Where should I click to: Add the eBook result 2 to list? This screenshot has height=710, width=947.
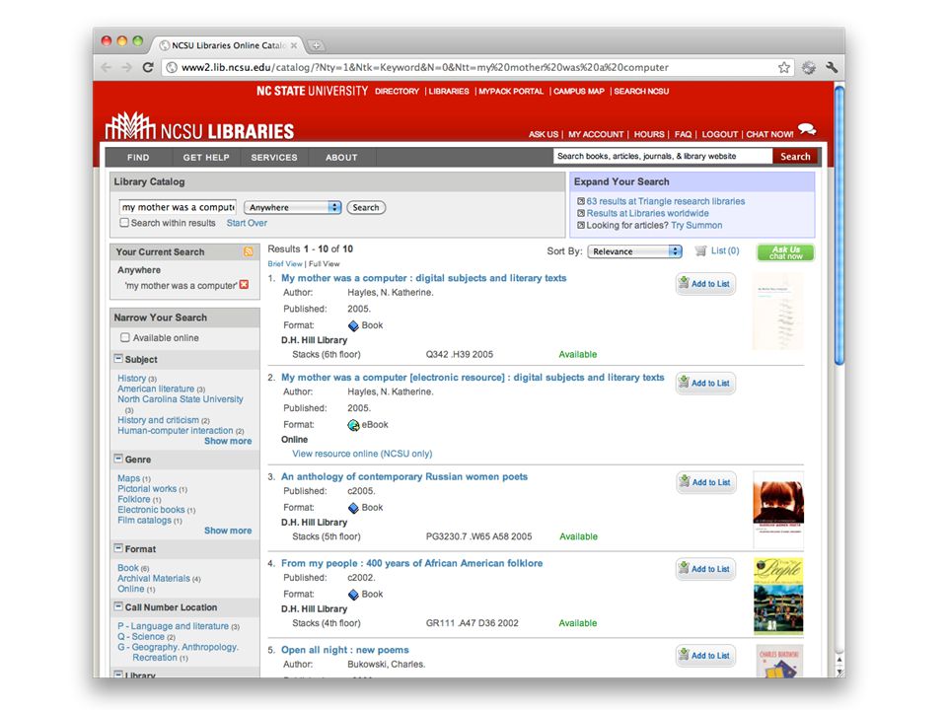pos(705,383)
